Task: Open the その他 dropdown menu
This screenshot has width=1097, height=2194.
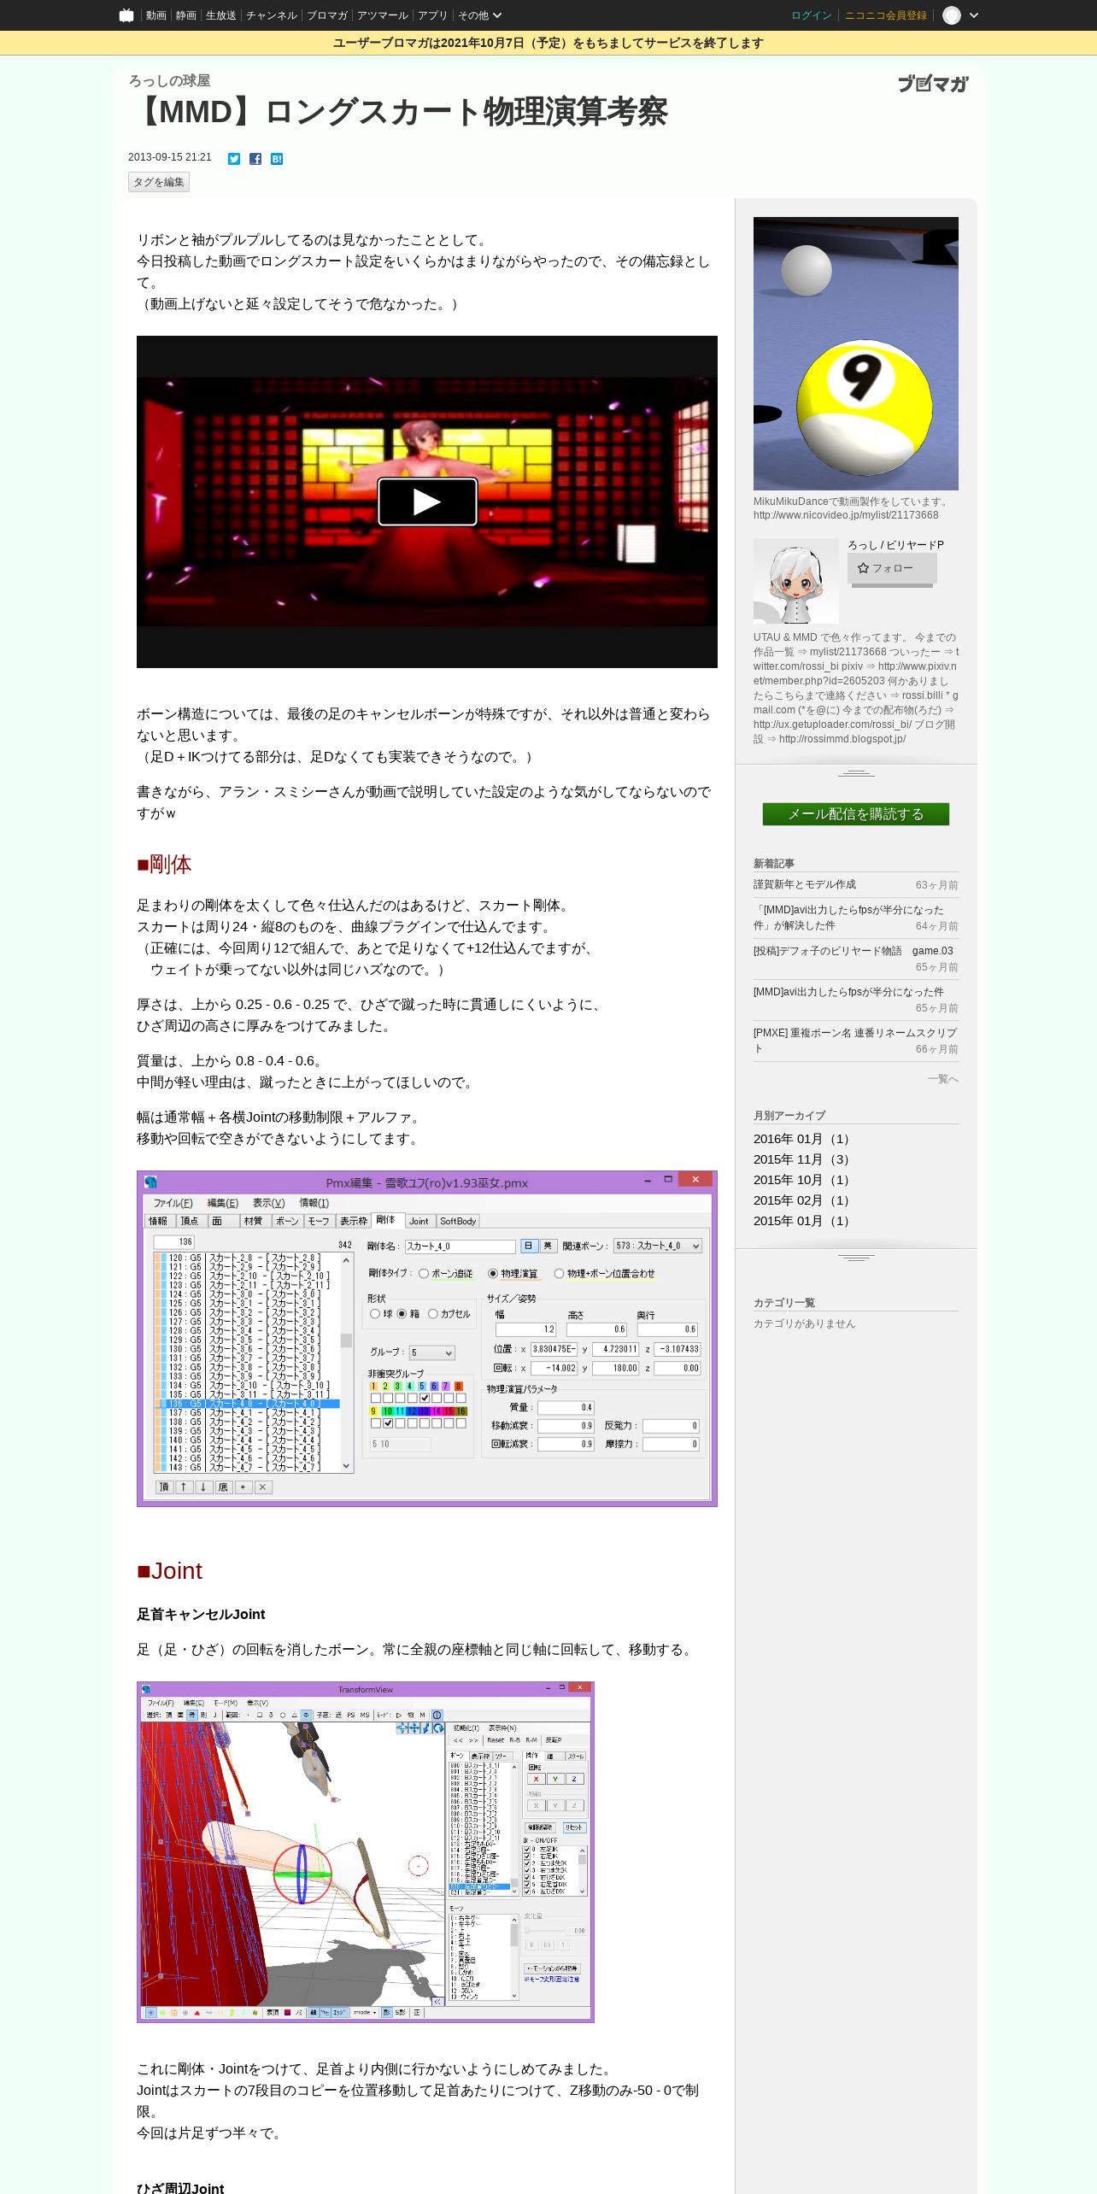Action: point(479,15)
